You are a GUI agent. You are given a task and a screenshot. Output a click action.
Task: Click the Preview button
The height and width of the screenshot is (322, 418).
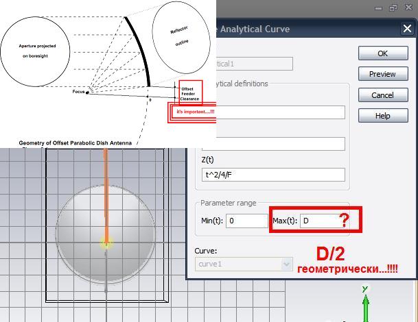pyautogui.click(x=383, y=74)
